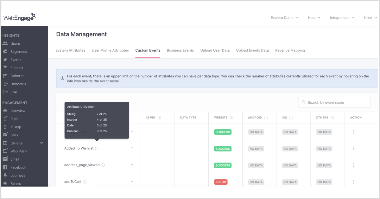Open the Cohorts sidebar icon
The height and width of the screenshot is (199, 380).
coord(5,76)
